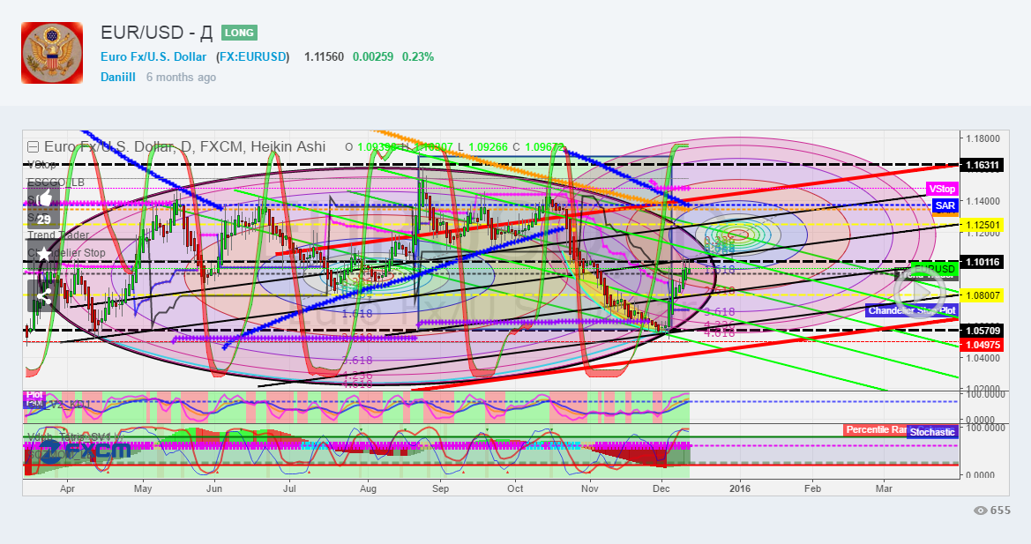Click the Dec label on the time axis
Viewport: 1031px width, 544px height.
pyautogui.click(x=661, y=488)
